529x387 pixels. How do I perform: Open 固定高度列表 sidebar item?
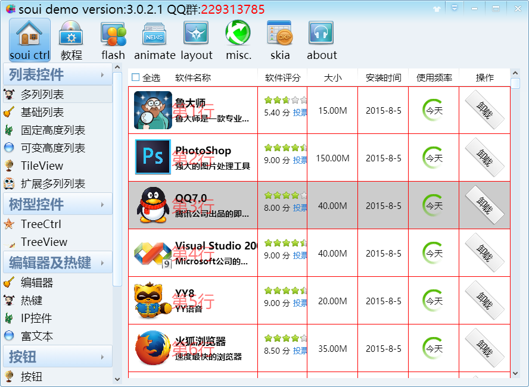(58, 130)
